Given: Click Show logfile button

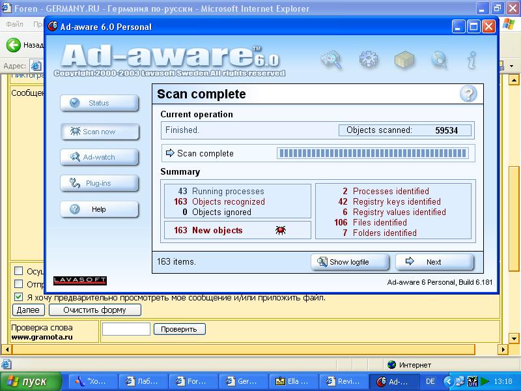Looking at the screenshot, I should click(350, 262).
